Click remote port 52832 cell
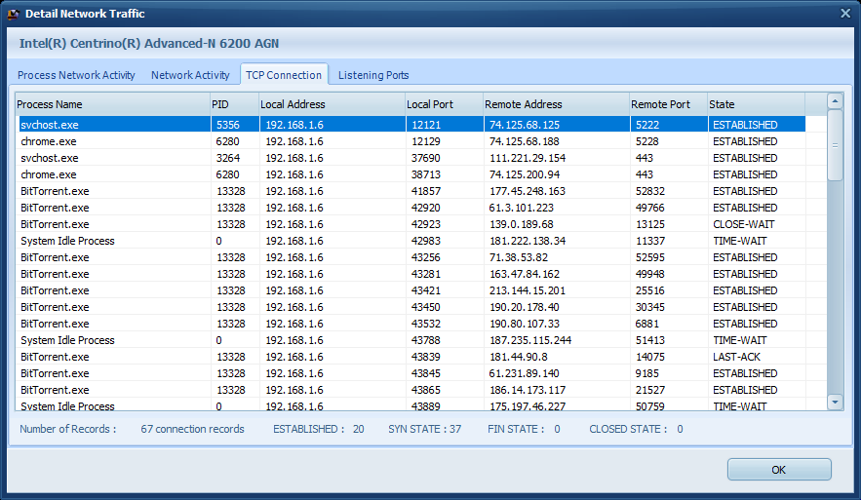This screenshot has height=500, width=861. pos(650,191)
